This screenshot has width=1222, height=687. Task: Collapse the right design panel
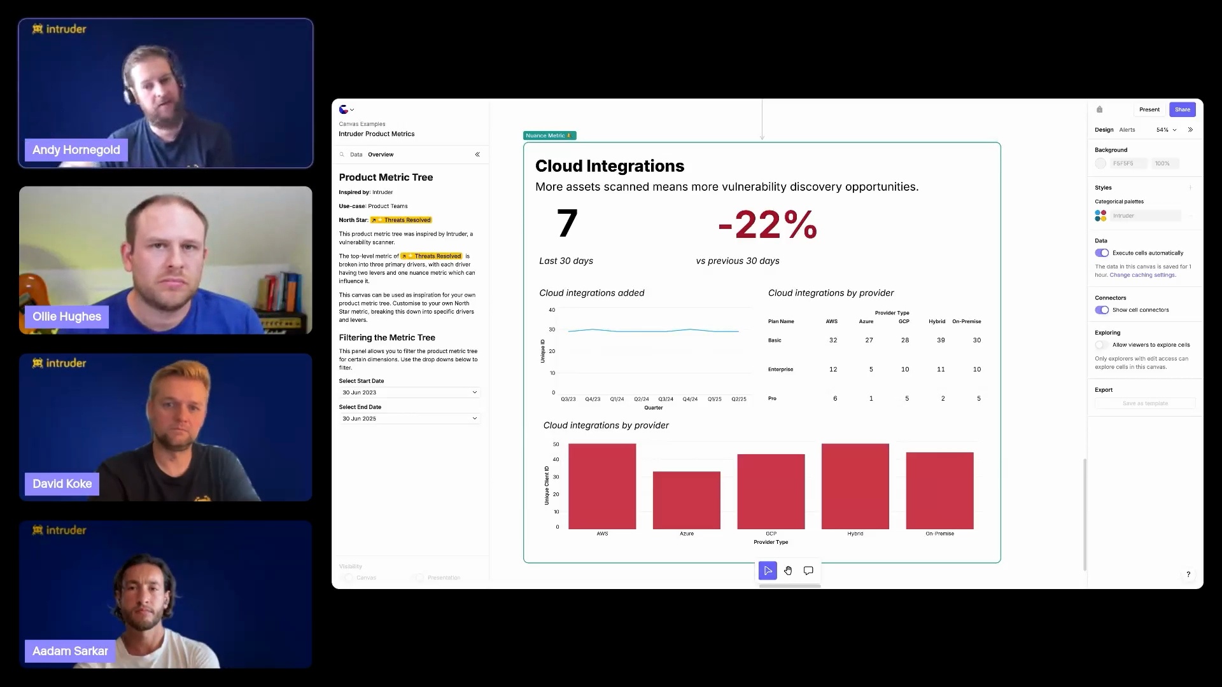click(x=1190, y=130)
